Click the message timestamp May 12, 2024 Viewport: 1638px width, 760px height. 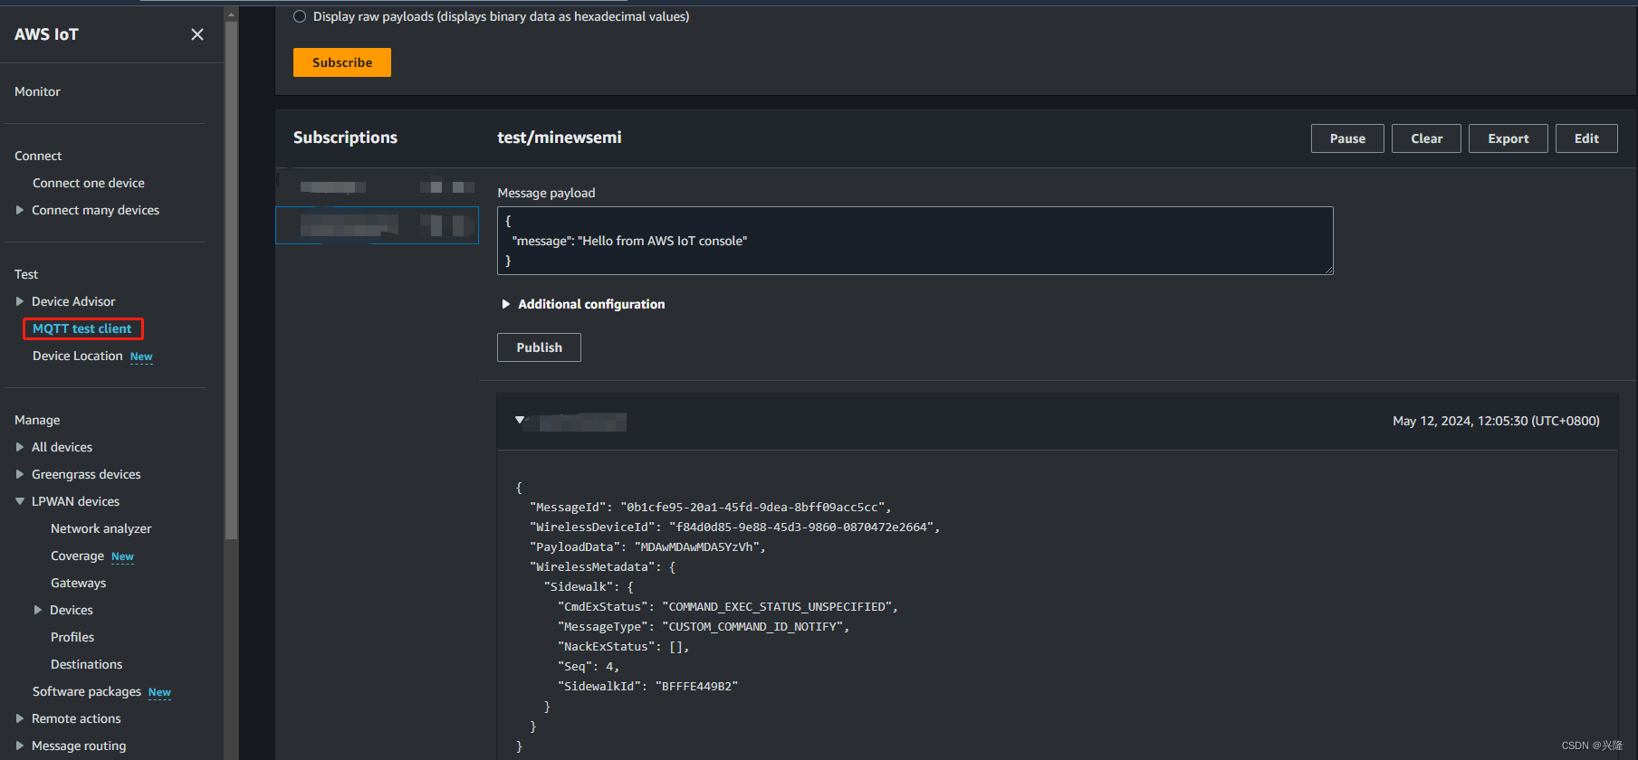click(1496, 421)
